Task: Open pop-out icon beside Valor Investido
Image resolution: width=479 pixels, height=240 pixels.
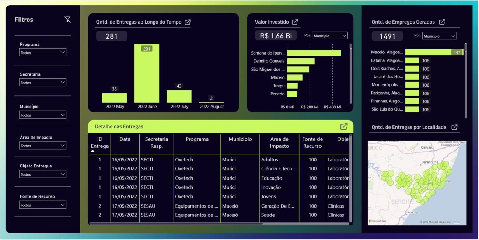Action: [x=295, y=22]
